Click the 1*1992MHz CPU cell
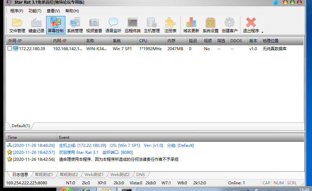The width and height of the screenshot is (312, 191). tap(150, 48)
